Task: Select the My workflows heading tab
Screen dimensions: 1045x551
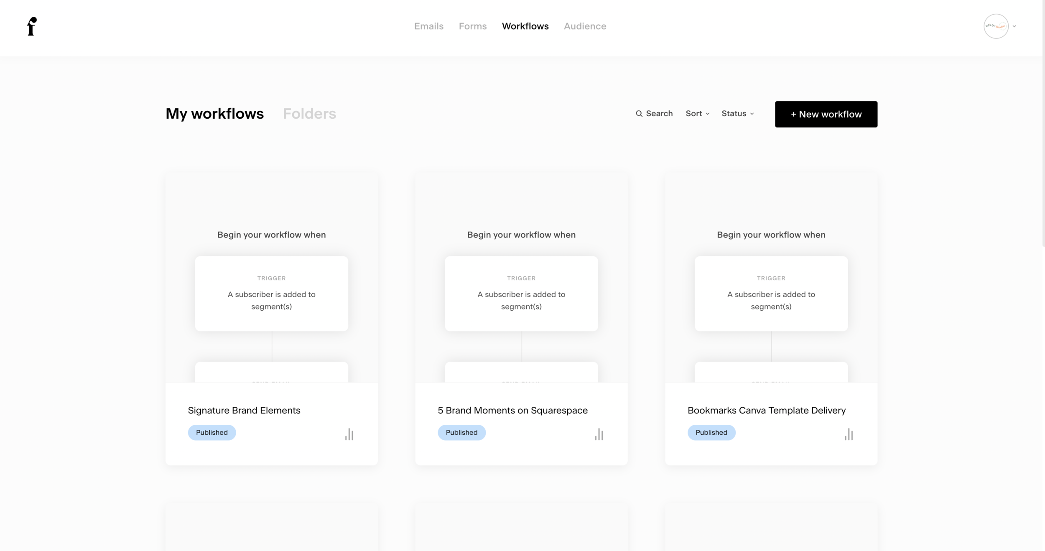Action: click(214, 114)
